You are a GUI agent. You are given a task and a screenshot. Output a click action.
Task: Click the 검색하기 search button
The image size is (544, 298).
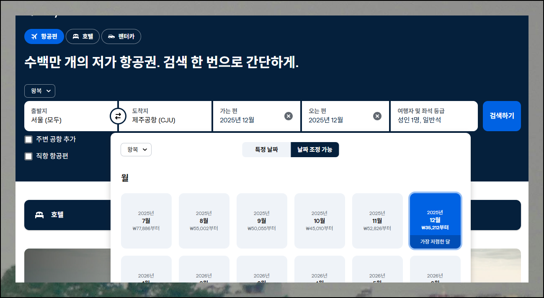tap(502, 116)
